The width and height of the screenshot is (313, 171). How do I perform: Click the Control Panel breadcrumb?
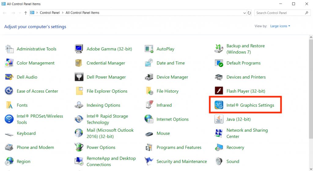point(50,13)
